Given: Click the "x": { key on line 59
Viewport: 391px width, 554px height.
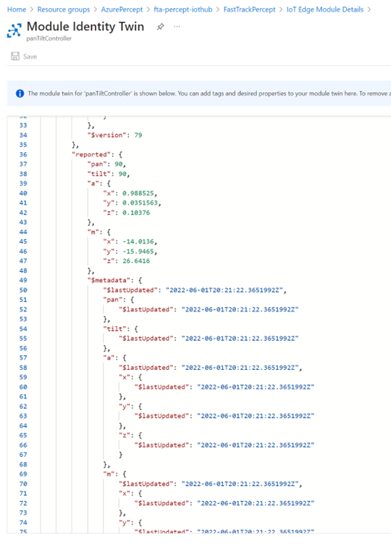Looking at the screenshot, I should [x=130, y=377].
